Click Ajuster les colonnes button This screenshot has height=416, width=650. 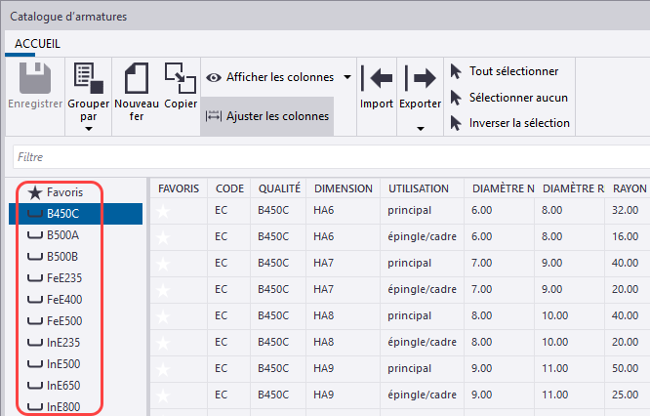tap(266, 116)
